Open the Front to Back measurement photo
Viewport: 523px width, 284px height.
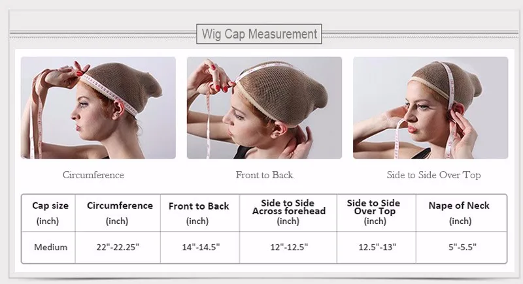[x=264, y=108]
